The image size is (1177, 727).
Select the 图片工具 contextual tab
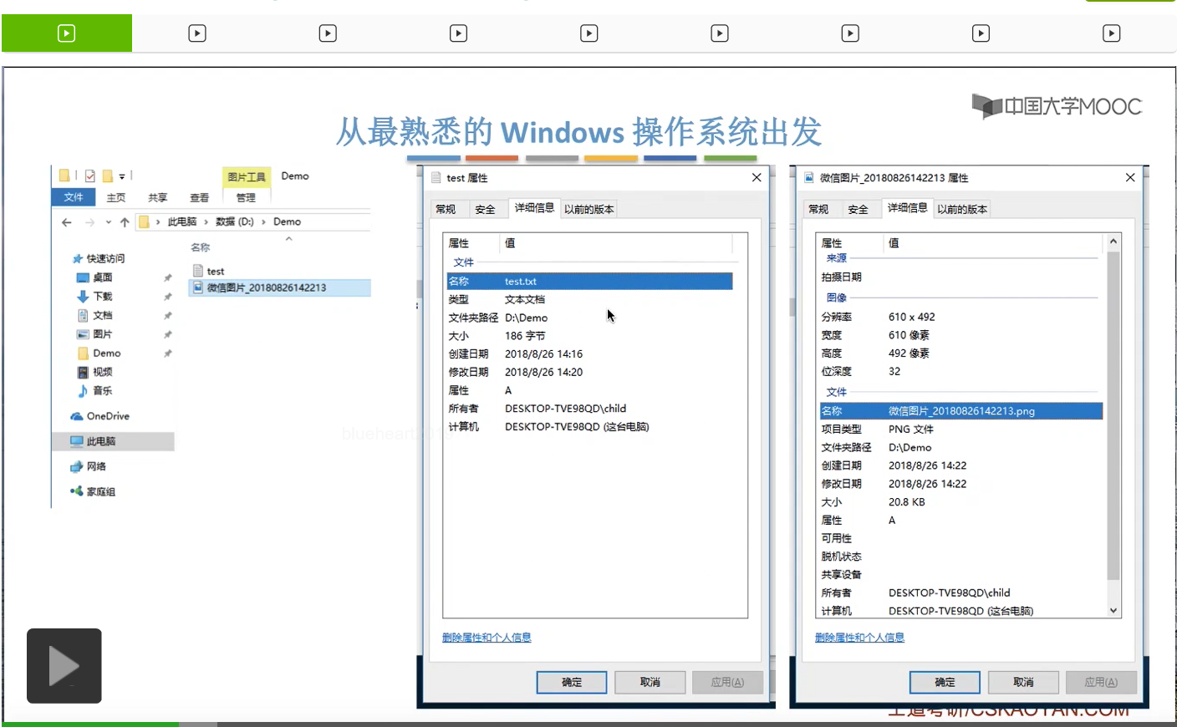247,177
